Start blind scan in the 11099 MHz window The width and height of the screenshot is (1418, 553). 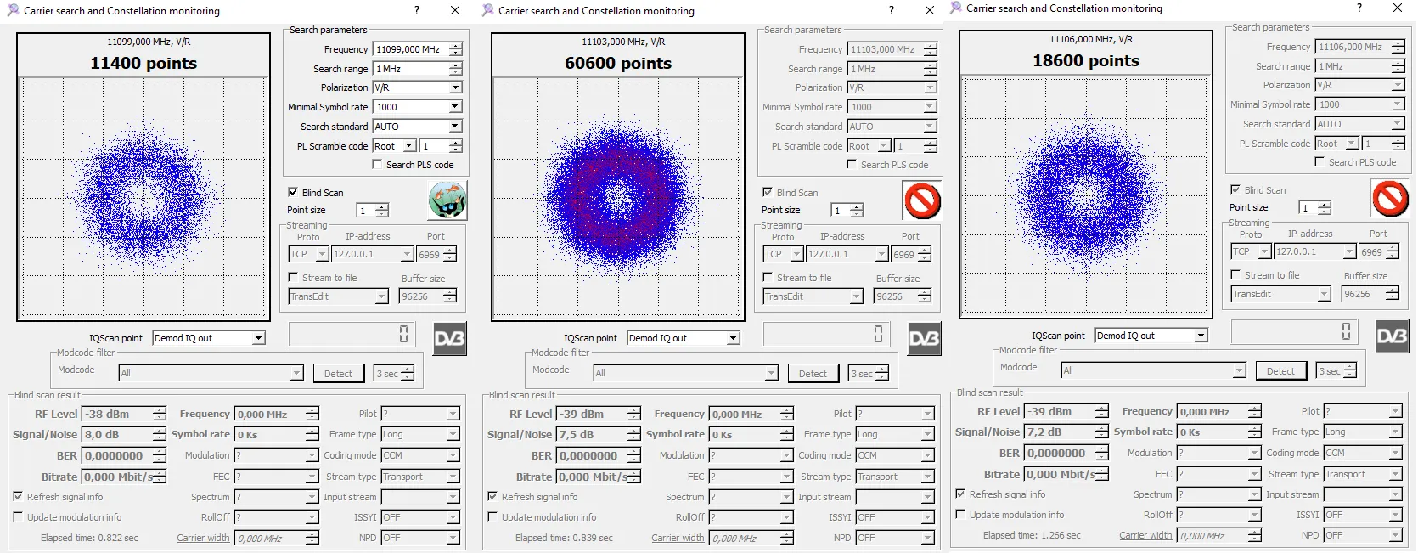pos(447,200)
